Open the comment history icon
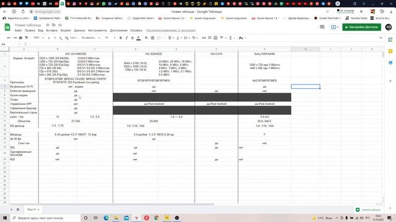Image resolution: width=396 pixels, height=222 pixels. 322,27
